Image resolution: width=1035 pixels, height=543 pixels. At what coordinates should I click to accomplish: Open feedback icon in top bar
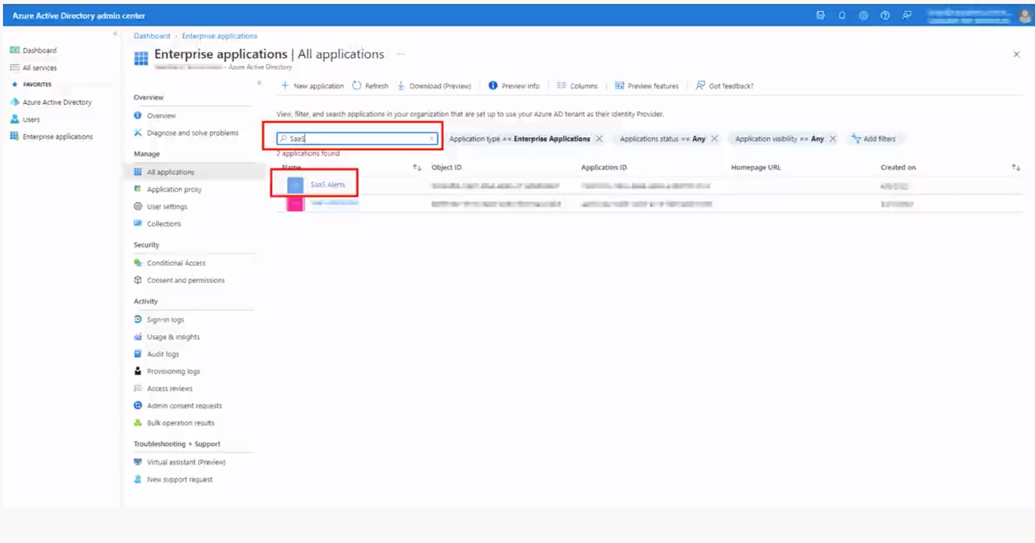tap(907, 15)
